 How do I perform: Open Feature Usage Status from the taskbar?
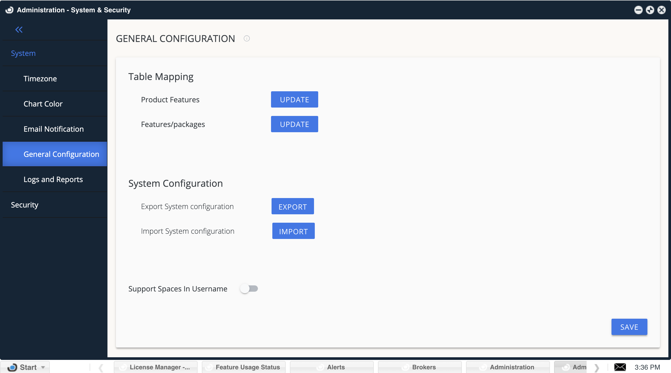(x=243, y=367)
